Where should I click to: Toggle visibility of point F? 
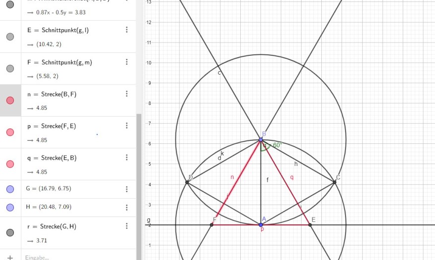click(x=10, y=69)
